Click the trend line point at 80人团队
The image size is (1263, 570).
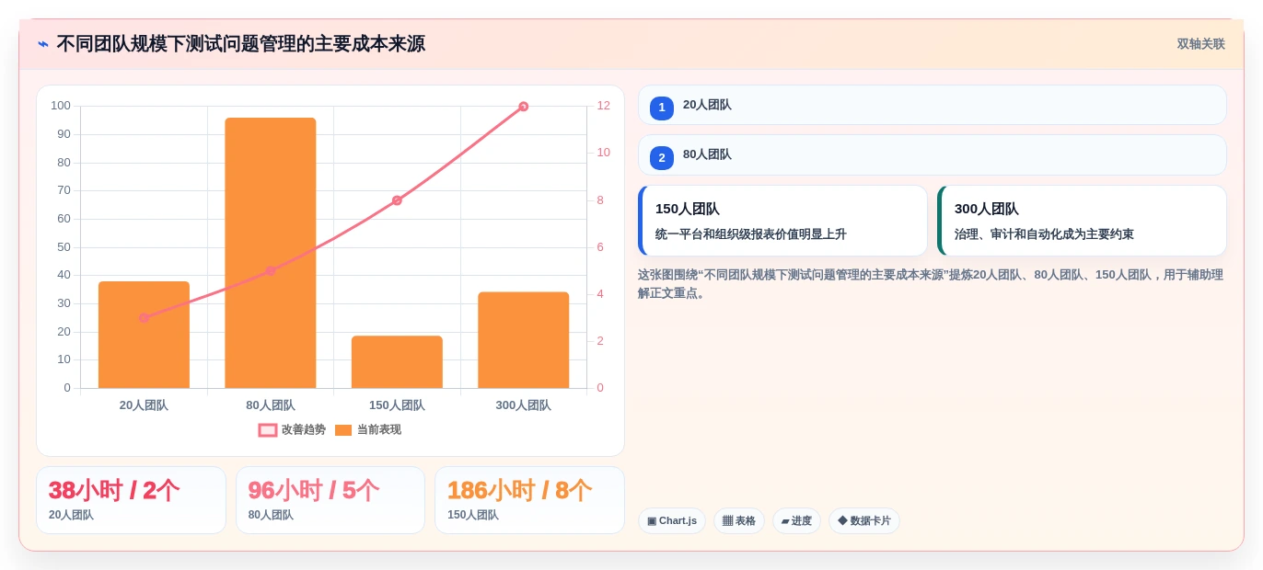271,270
